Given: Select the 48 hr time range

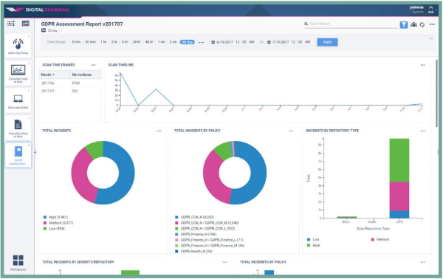Looking at the screenshot, I should coord(149,42).
